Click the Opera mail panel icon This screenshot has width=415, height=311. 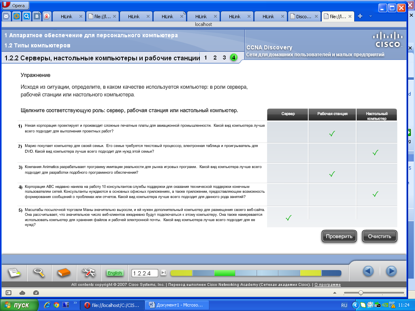[6, 16]
